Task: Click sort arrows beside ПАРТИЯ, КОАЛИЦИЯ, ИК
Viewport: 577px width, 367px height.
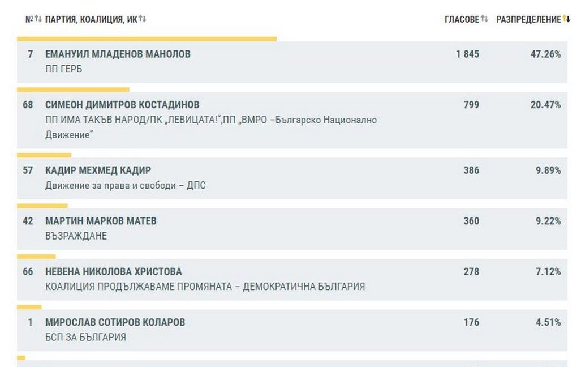Action: [143, 19]
